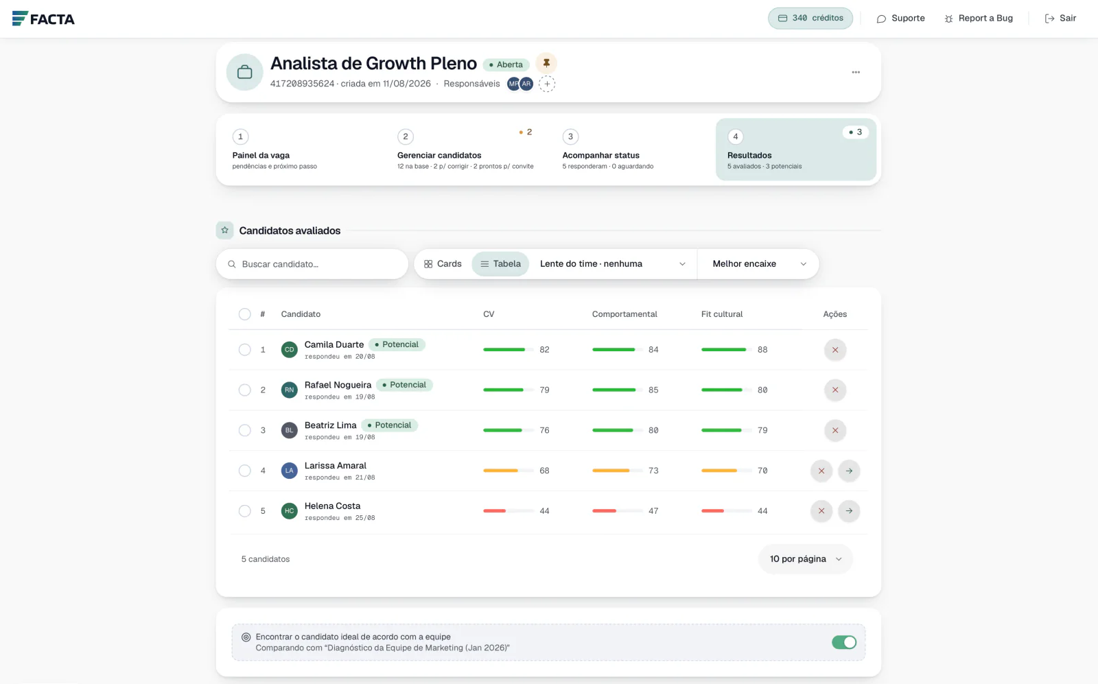The image size is (1098, 684).
Task: Click Camila Duarte's CD avatar
Action: 289,350
